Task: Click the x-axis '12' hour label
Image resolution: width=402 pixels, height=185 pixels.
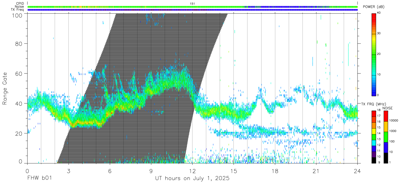Action: tap(192, 171)
